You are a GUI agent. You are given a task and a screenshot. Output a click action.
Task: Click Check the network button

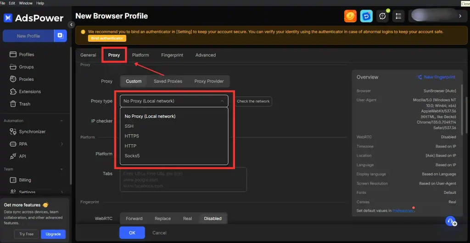pos(253,102)
